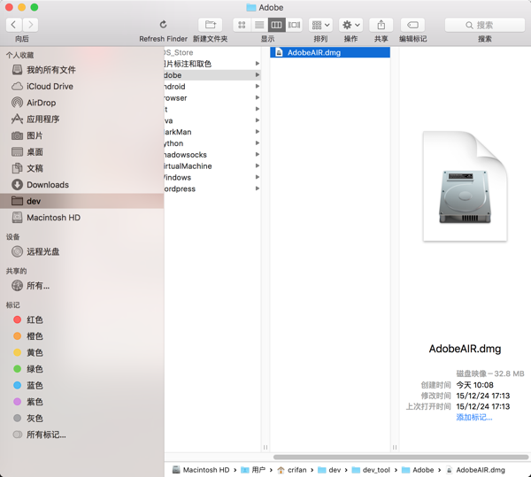This screenshot has height=477, width=531.
Task: Select the gray (灰色) tag
Action: pyautogui.click(x=81, y=418)
